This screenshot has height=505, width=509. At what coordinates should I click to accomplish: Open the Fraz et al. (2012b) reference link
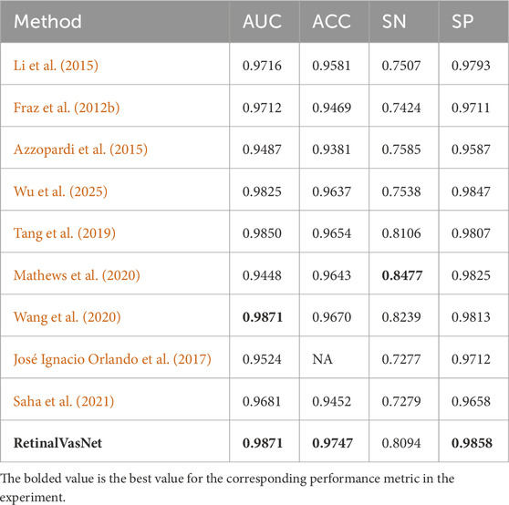(x=67, y=108)
